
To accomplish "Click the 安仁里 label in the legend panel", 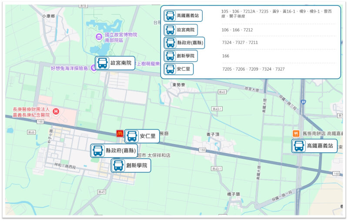I will click(x=183, y=69).
